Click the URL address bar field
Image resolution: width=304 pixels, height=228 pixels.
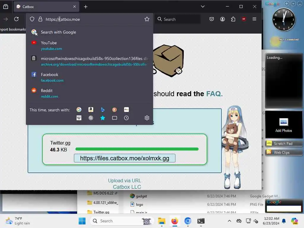click(x=90, y=19)
